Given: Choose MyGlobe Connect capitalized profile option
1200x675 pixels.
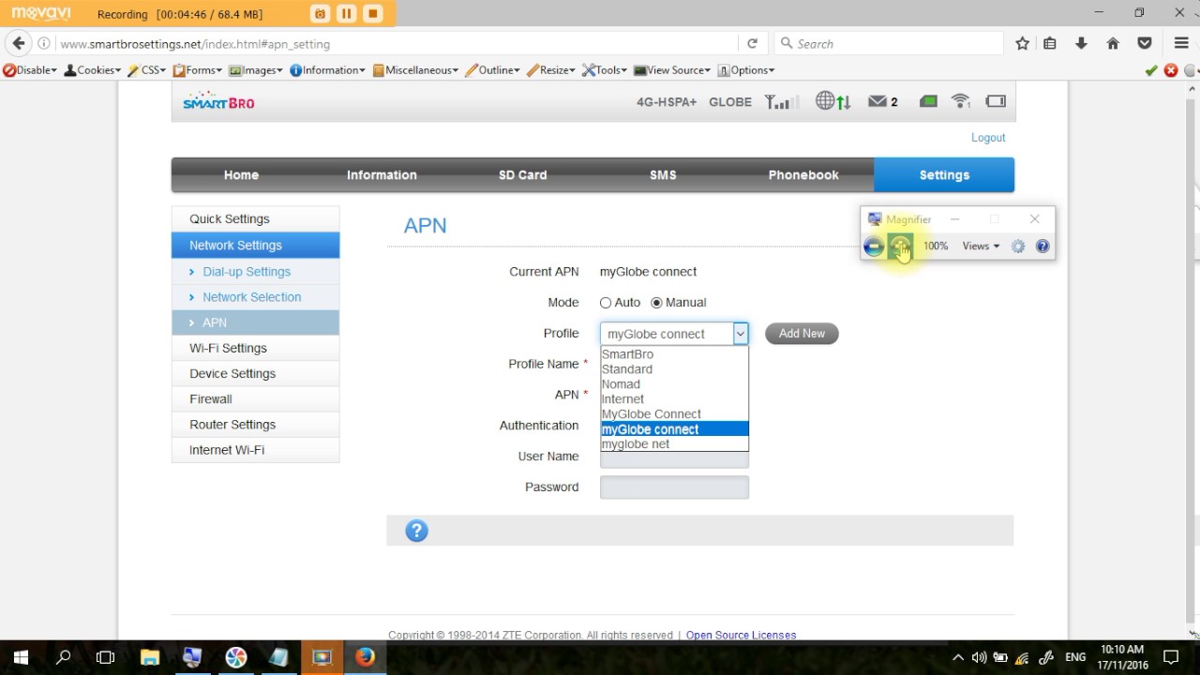Looking at the screenshot, I should click(674, 414).
